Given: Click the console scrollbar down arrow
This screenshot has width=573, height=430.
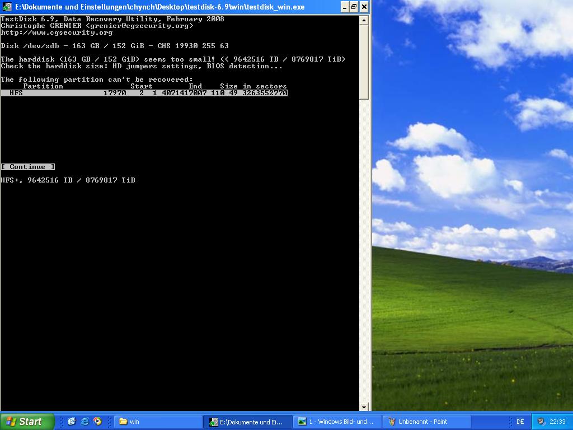Looking at the screenshot, I should click(364, 407).
